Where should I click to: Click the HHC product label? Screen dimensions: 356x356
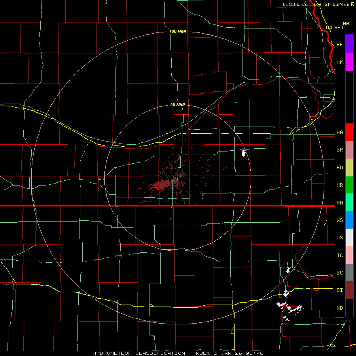pyautogui.click(x=348, y=24)
